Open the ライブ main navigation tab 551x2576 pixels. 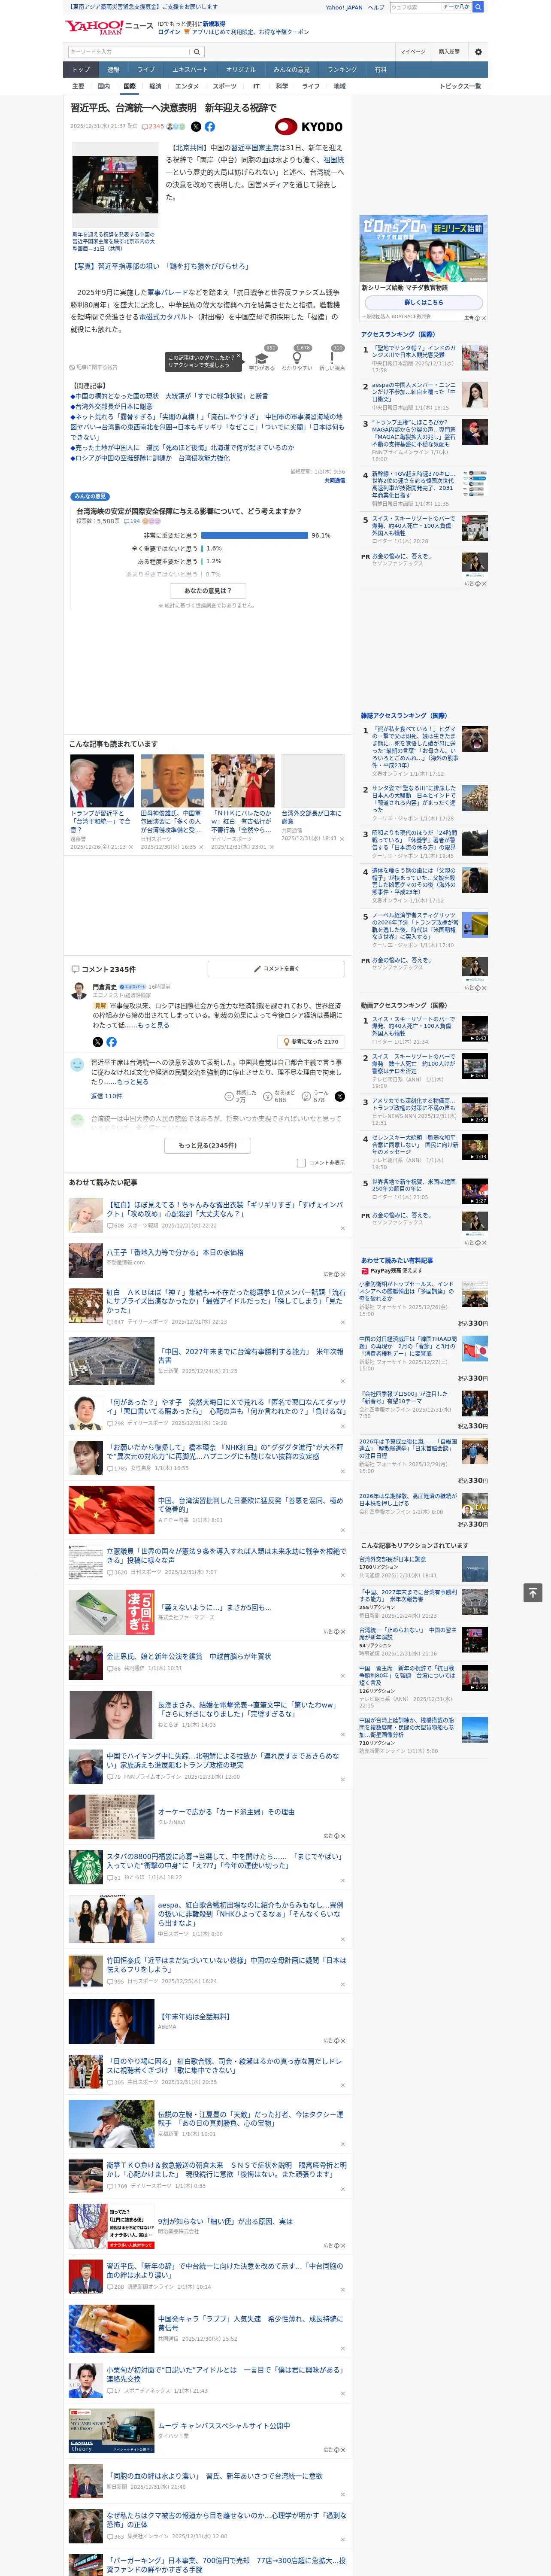146,70
